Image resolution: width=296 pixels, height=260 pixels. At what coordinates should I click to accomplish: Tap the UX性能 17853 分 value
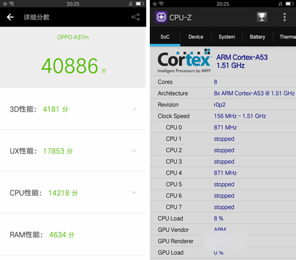pyautogui.click(x=58, y=151)
